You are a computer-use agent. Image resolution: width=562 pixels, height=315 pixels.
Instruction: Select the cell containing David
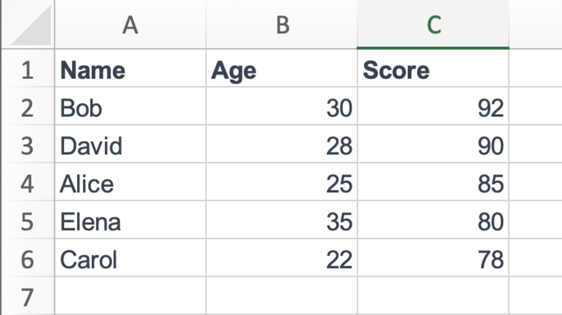(x=130, y=144)
